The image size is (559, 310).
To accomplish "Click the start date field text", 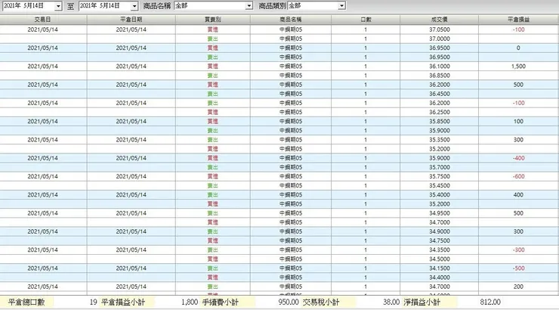I will [x=23, y=6].
